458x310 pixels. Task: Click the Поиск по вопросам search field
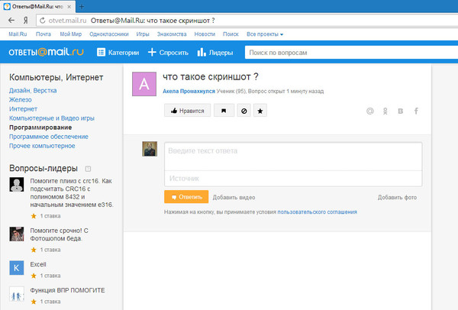pos(351,53)
